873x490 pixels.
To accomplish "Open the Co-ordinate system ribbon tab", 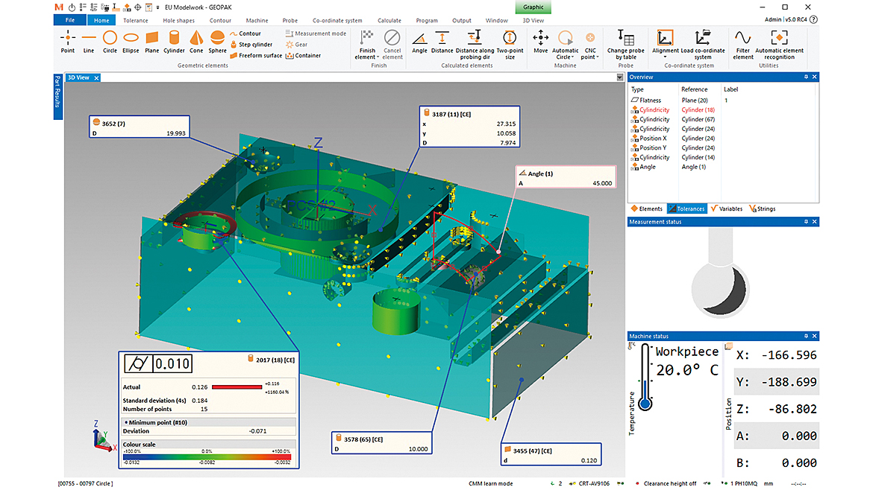I will pos(337,21).
